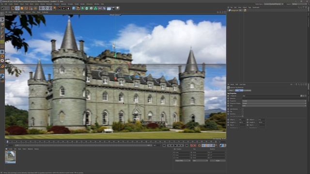The image size is (310, 174).
Task: Open the Size mode dropdown in Coordinates
Action: tap(200, 160)
